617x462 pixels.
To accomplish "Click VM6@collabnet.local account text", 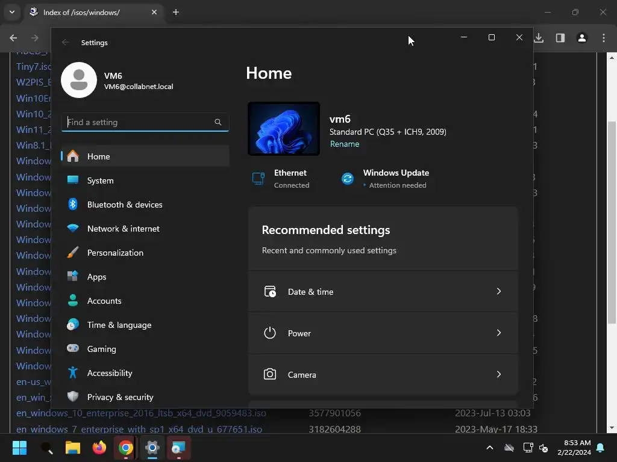I will tap(139, 87).
